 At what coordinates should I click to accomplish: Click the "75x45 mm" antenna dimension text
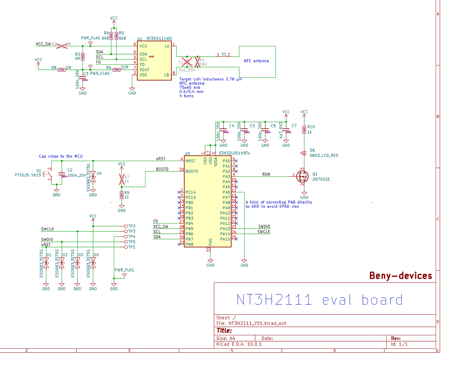190,88
